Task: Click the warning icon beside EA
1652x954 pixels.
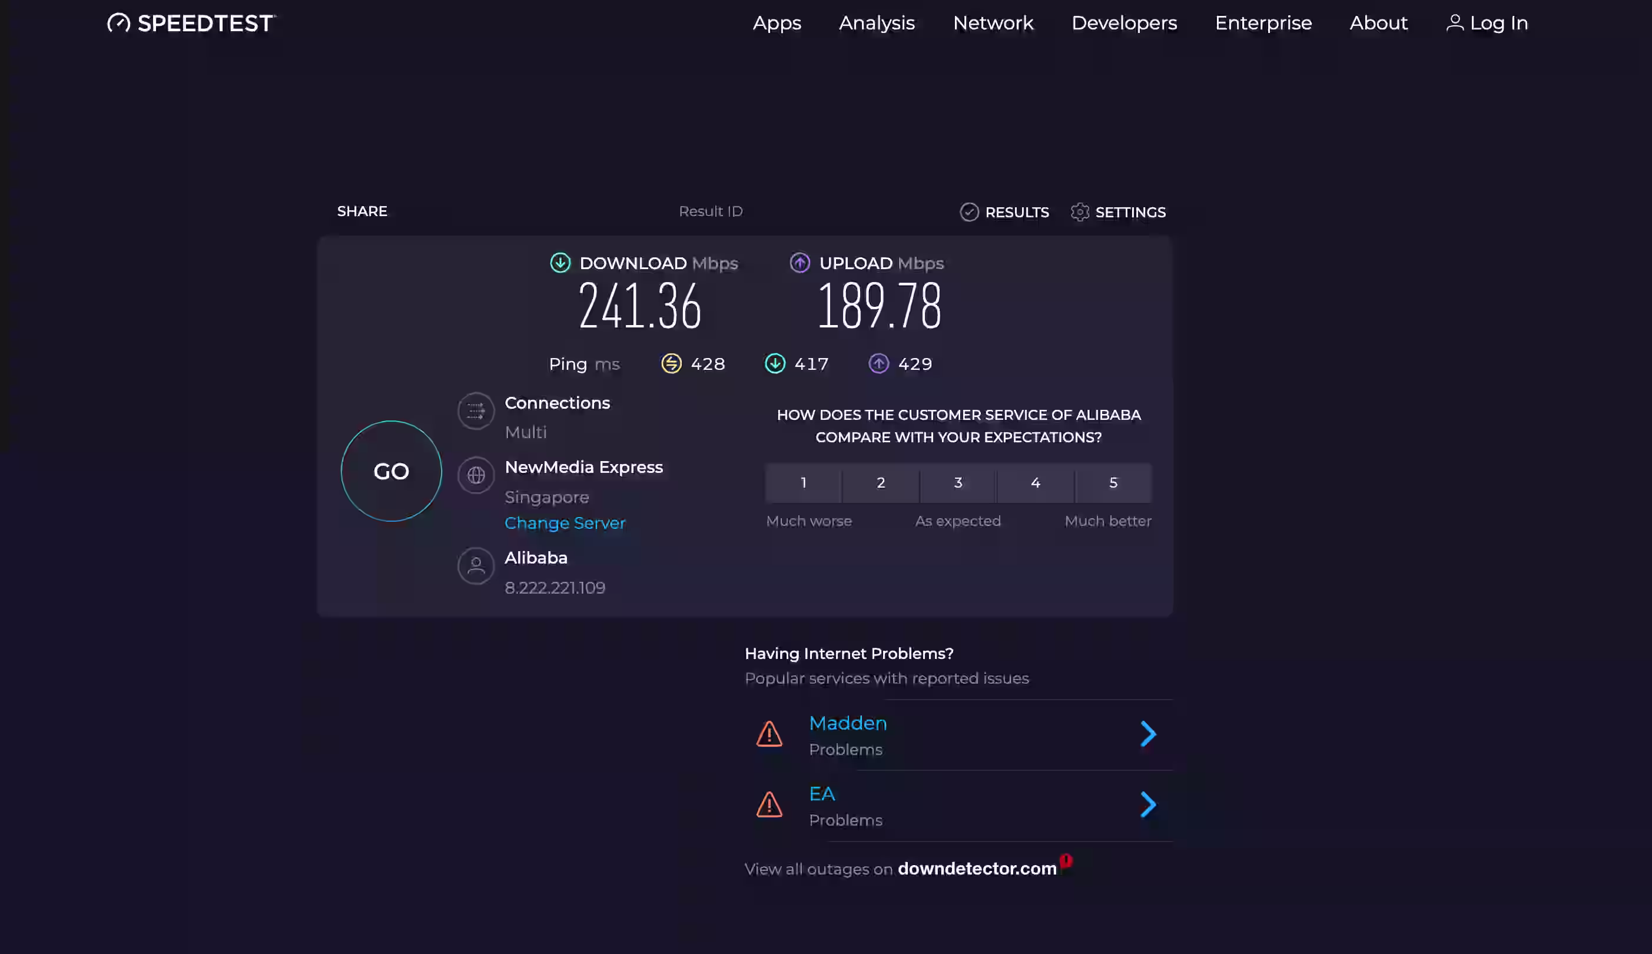Action: coord(769,804)
